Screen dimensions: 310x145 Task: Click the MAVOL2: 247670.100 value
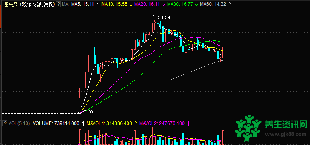tap(162, 123)
